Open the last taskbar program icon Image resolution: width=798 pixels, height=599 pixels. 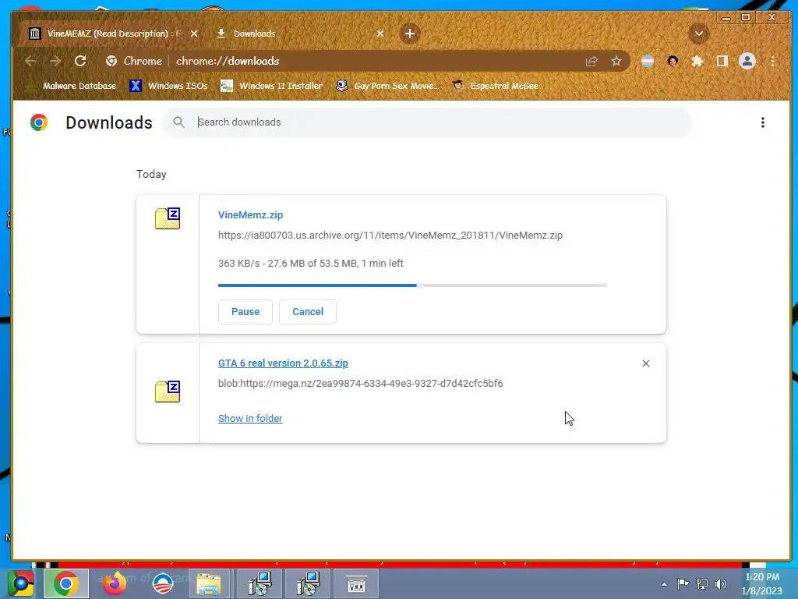point(356,583)
